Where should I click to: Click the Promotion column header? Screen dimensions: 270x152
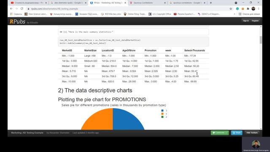151,51
